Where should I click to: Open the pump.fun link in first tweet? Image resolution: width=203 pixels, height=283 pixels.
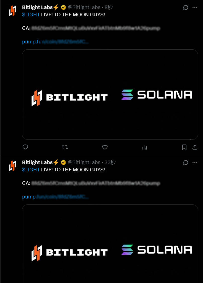55,42
